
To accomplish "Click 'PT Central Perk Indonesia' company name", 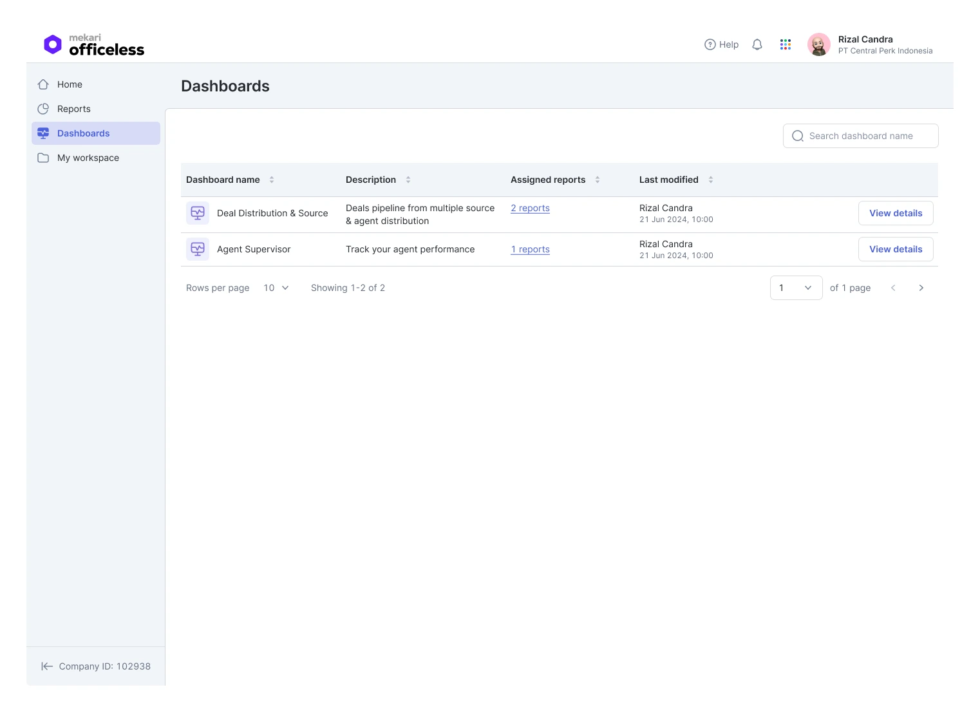I will tap(885, 51).
